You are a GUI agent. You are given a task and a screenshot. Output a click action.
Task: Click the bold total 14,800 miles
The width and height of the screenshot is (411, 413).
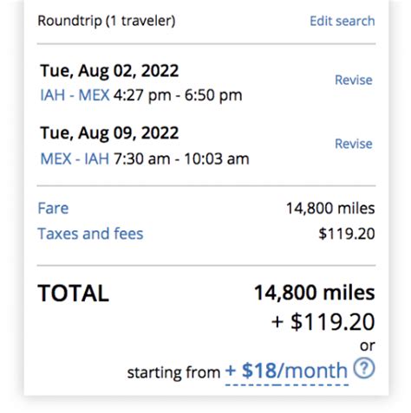315,293
